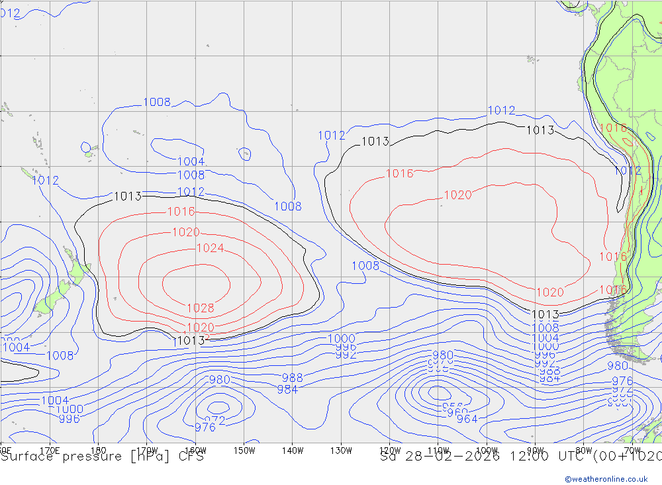Click the 80W longitude label
This screenshot has height=485, width=662.
(x=584, y=451)
